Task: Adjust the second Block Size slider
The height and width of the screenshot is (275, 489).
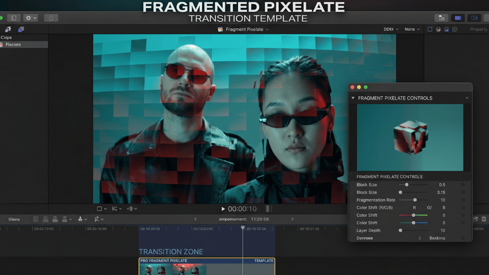Action: [x=413, y=193]
